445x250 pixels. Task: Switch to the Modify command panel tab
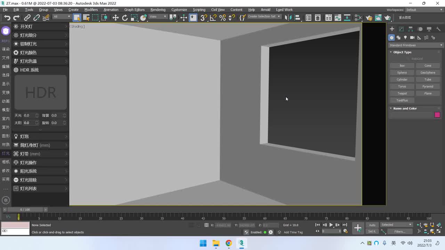pyautogui.click(x=401, y=29)
